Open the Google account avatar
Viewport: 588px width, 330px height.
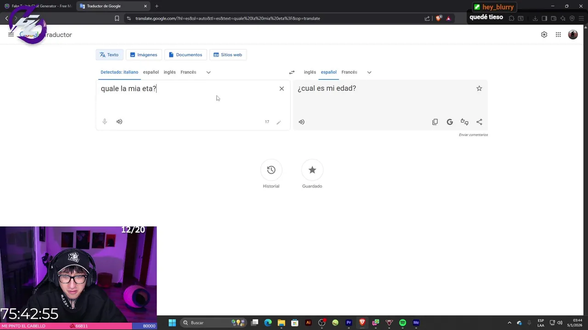coord(573,35)
